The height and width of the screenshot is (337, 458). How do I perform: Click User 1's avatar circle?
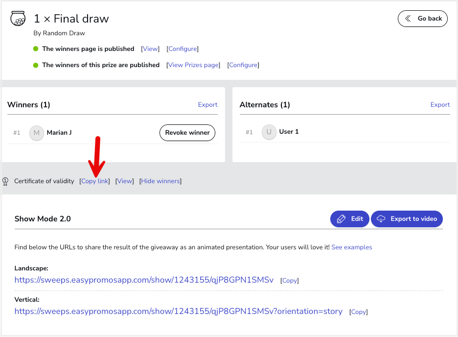(x=269, y=132)
